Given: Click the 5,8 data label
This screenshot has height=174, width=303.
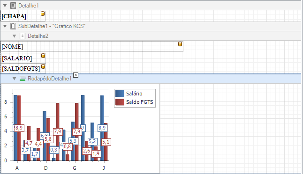Looking at the screenshot, I should pyautogui.click(x=48, y=139).
